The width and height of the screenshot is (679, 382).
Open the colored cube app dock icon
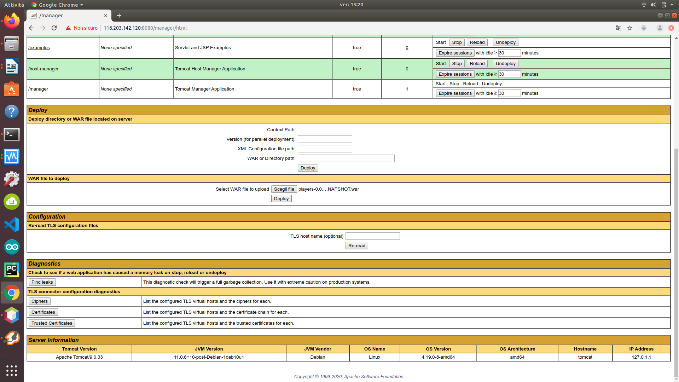[x=12, y=315]
